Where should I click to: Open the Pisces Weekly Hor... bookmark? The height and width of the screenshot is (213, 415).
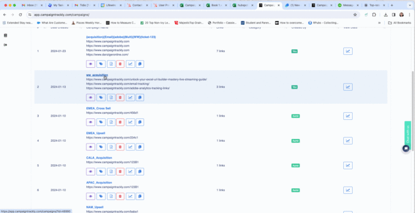click(x=87, y=23)
